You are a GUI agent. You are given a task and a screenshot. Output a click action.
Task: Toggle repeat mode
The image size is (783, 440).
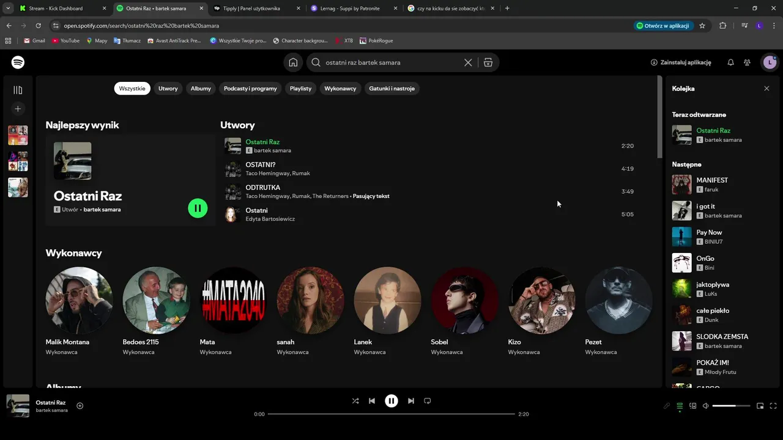tap(428, 401)
